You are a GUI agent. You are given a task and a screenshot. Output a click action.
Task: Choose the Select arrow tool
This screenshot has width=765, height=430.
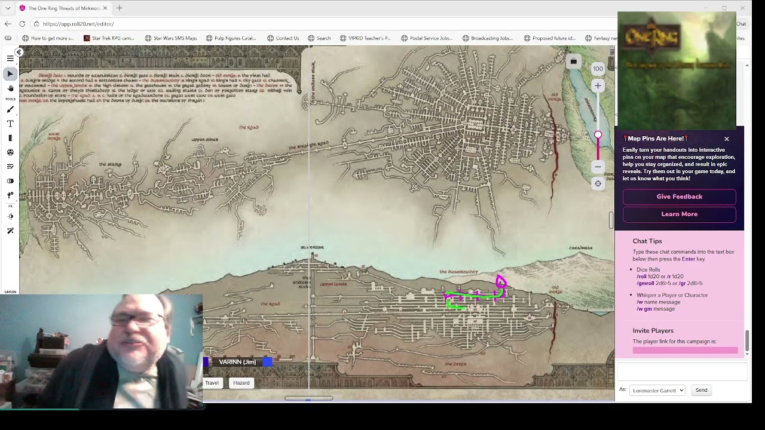coord(10,74)
